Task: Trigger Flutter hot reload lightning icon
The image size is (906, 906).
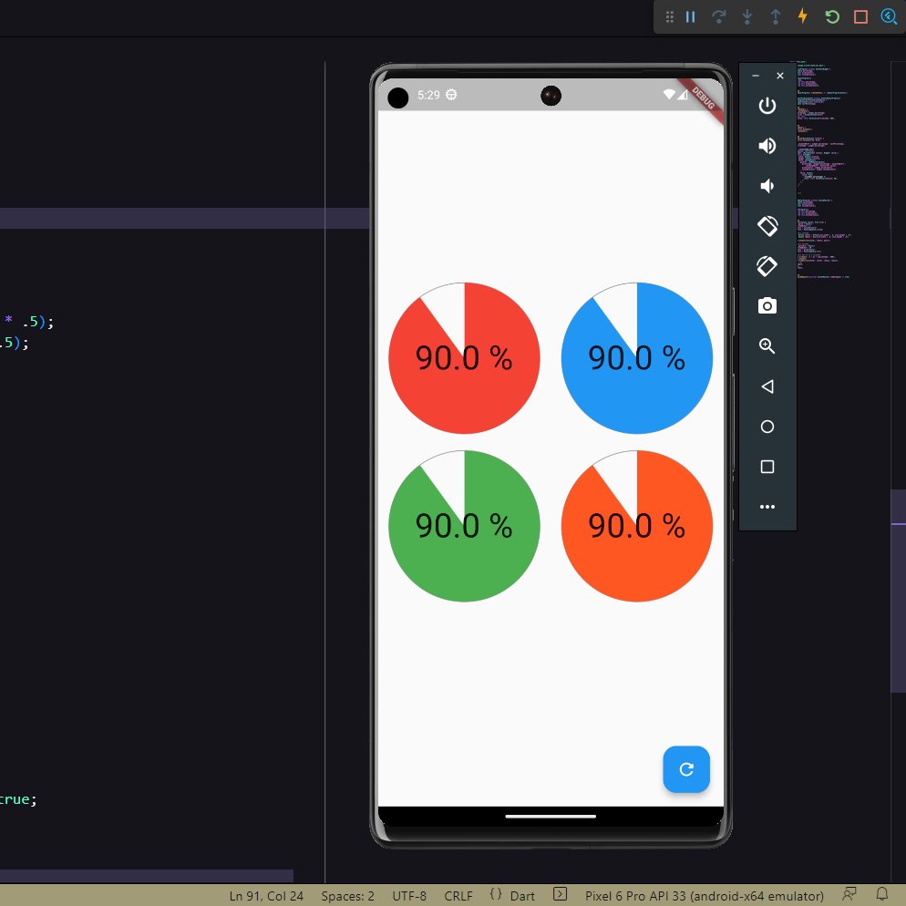Action: pyautogui.click(x=803, y=16)
